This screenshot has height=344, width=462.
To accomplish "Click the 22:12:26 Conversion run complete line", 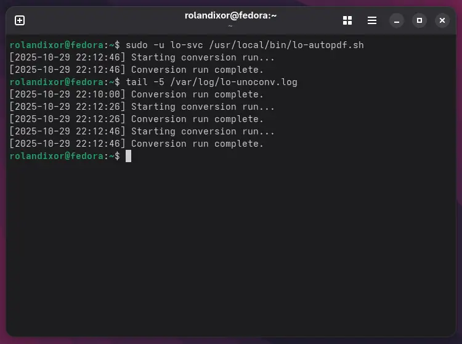I will pos(136,119).
